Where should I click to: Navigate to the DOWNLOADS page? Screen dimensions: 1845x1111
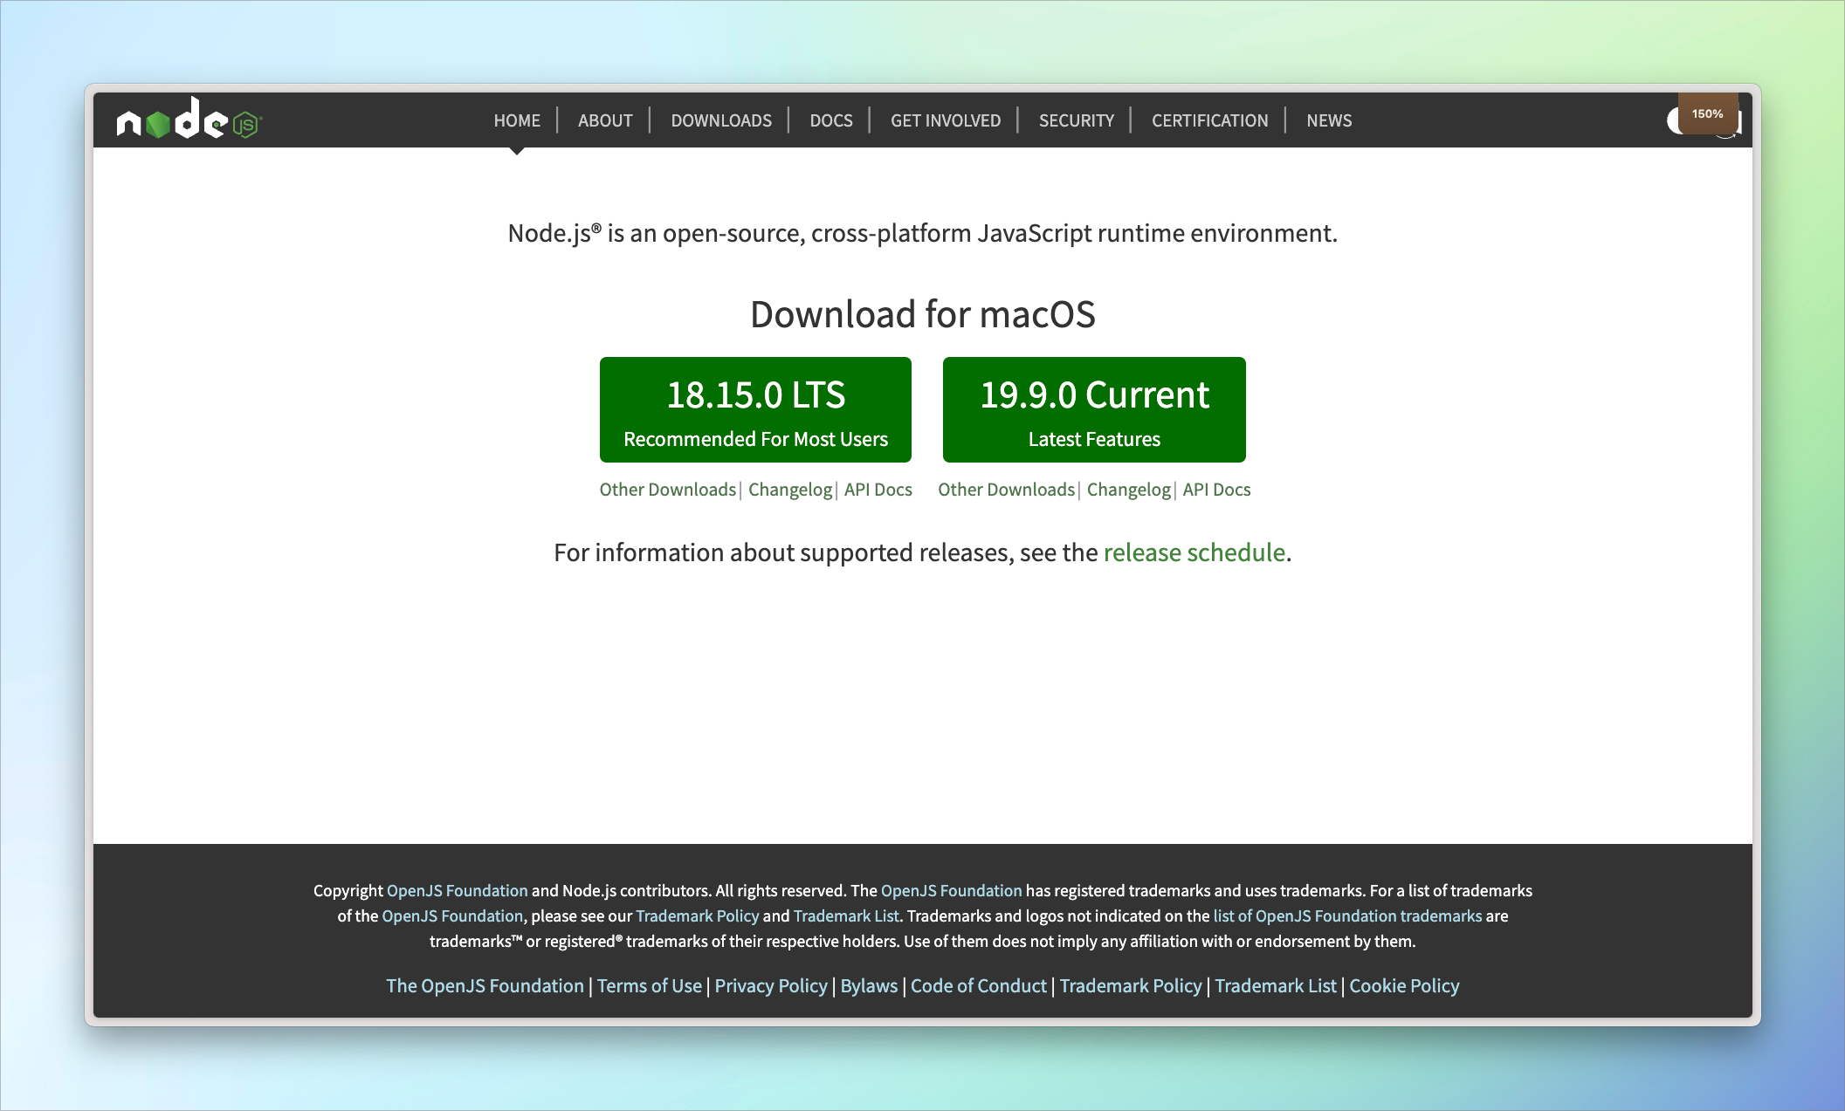point(720,120)
